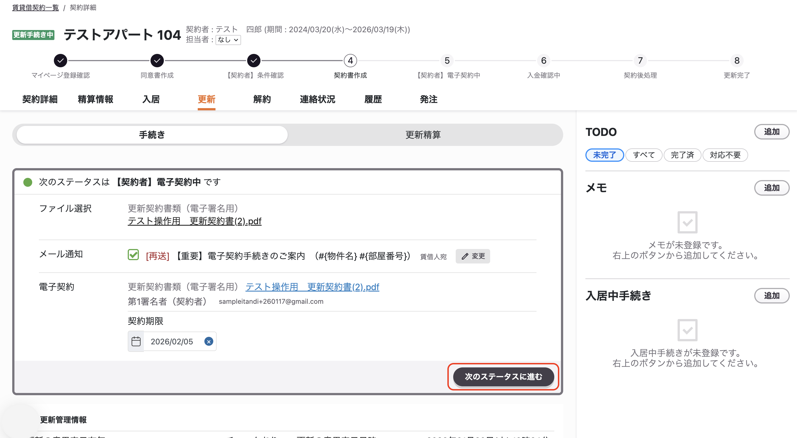Click the 契約詳細 breadcrumb text
This screenshot has width=797, height=438.
click(x=83, y=8)
